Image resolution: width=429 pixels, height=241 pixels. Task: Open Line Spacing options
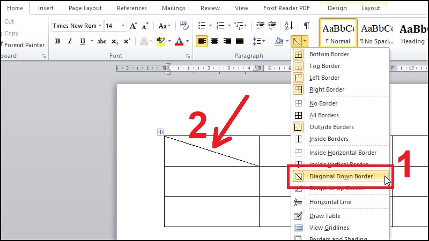tap(258, 41)
